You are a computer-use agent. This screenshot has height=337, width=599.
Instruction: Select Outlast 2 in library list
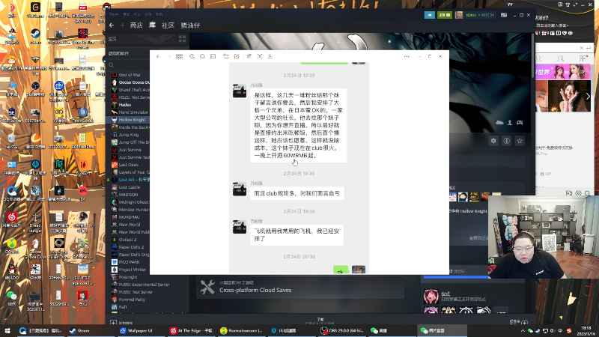127,240
